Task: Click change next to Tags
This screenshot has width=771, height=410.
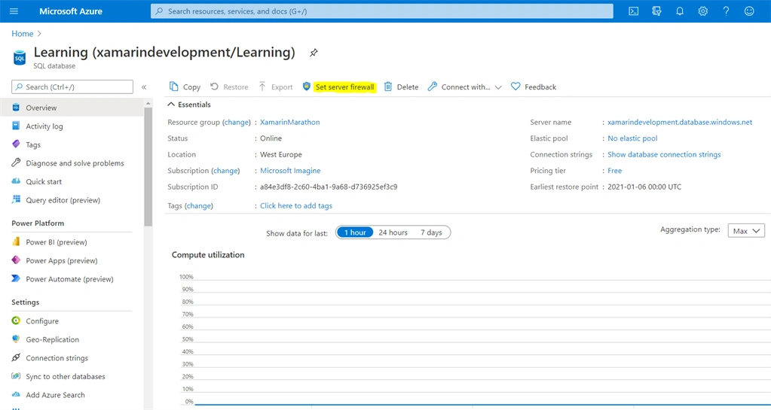Action: click(x=199, y=205)
